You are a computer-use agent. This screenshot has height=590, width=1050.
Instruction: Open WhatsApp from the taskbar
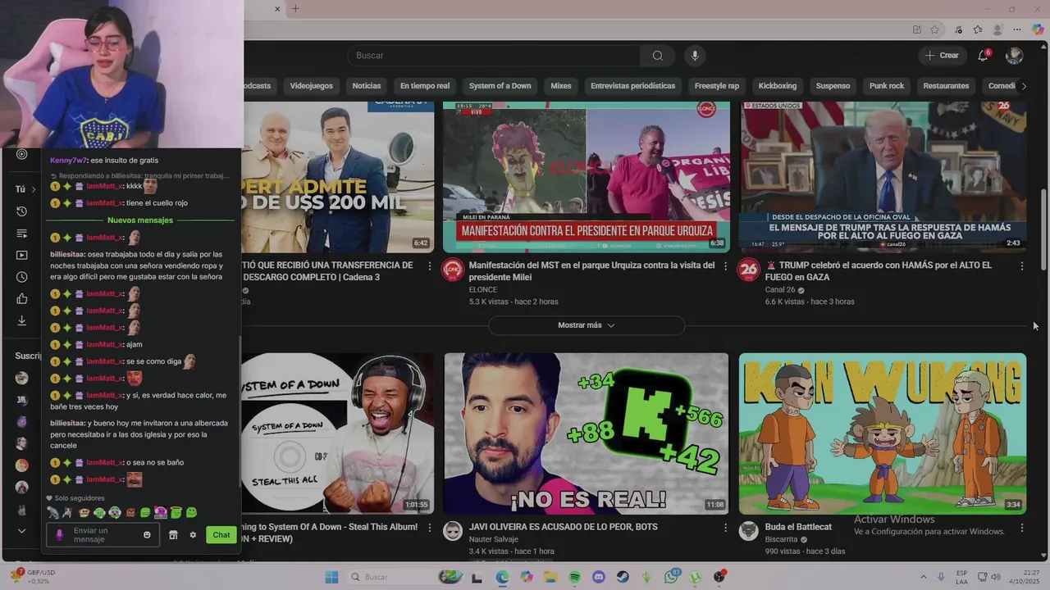[x=672, y=577]
